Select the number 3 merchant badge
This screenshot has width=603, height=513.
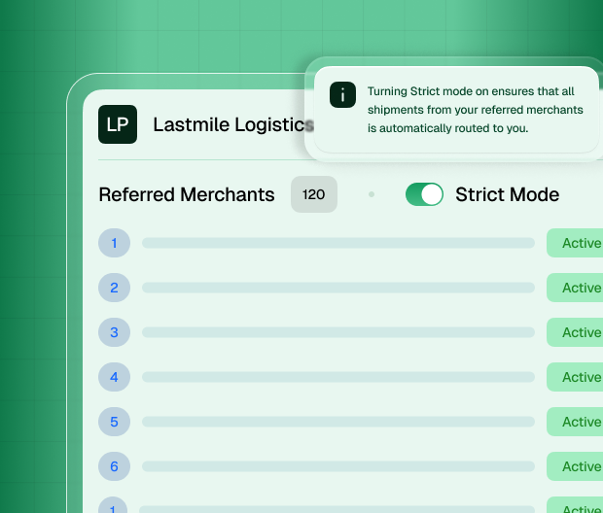(114, 332)
